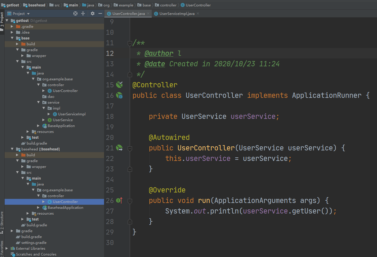377x257 pixels.
Task: Click 'example' breadcrumb item
Action: [x=126, y=5]
